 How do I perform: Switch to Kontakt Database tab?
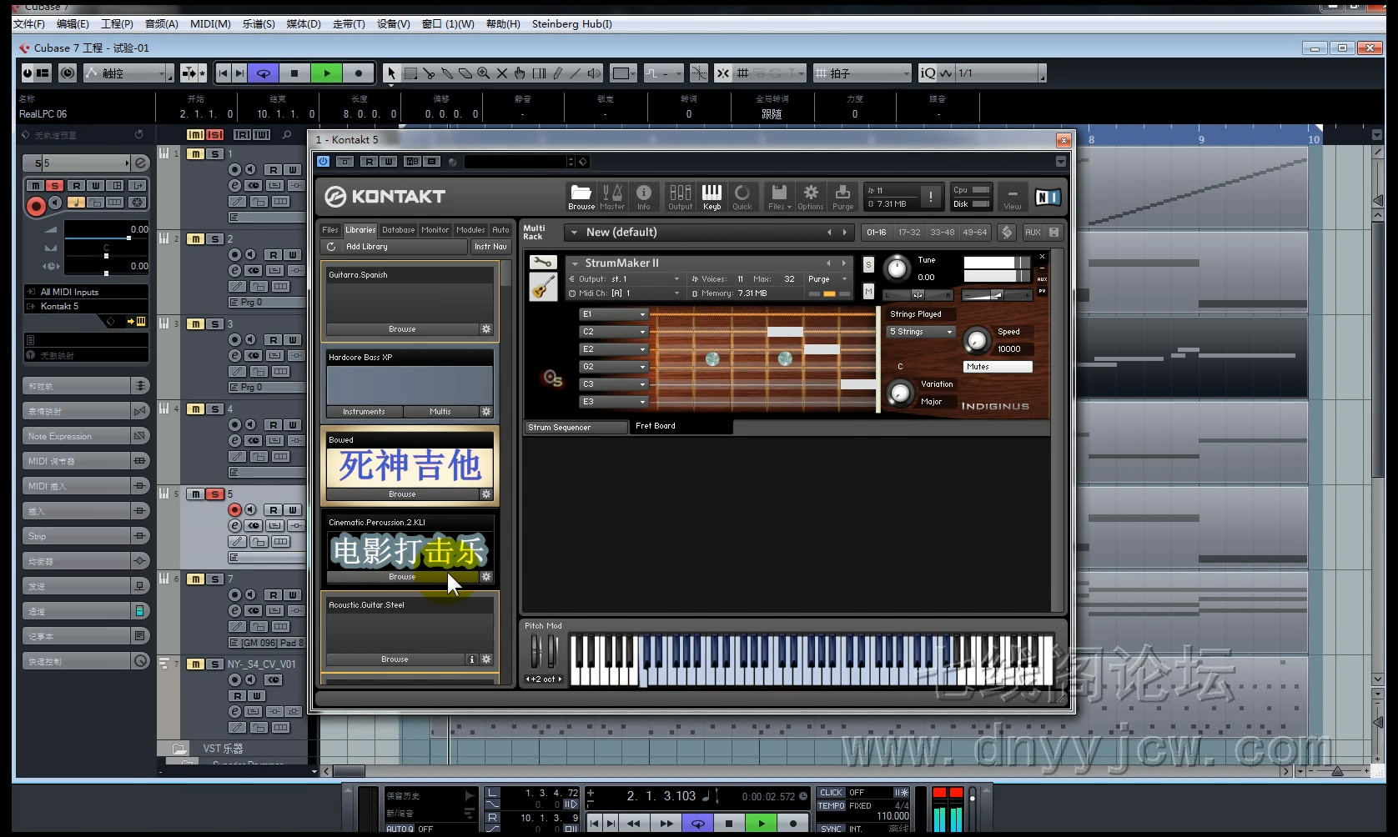click(399, 230)
